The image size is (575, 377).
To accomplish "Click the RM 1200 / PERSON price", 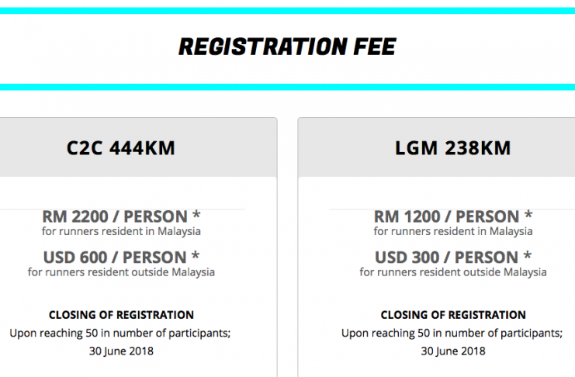I will pyautogui.click(x=446, y=216).
